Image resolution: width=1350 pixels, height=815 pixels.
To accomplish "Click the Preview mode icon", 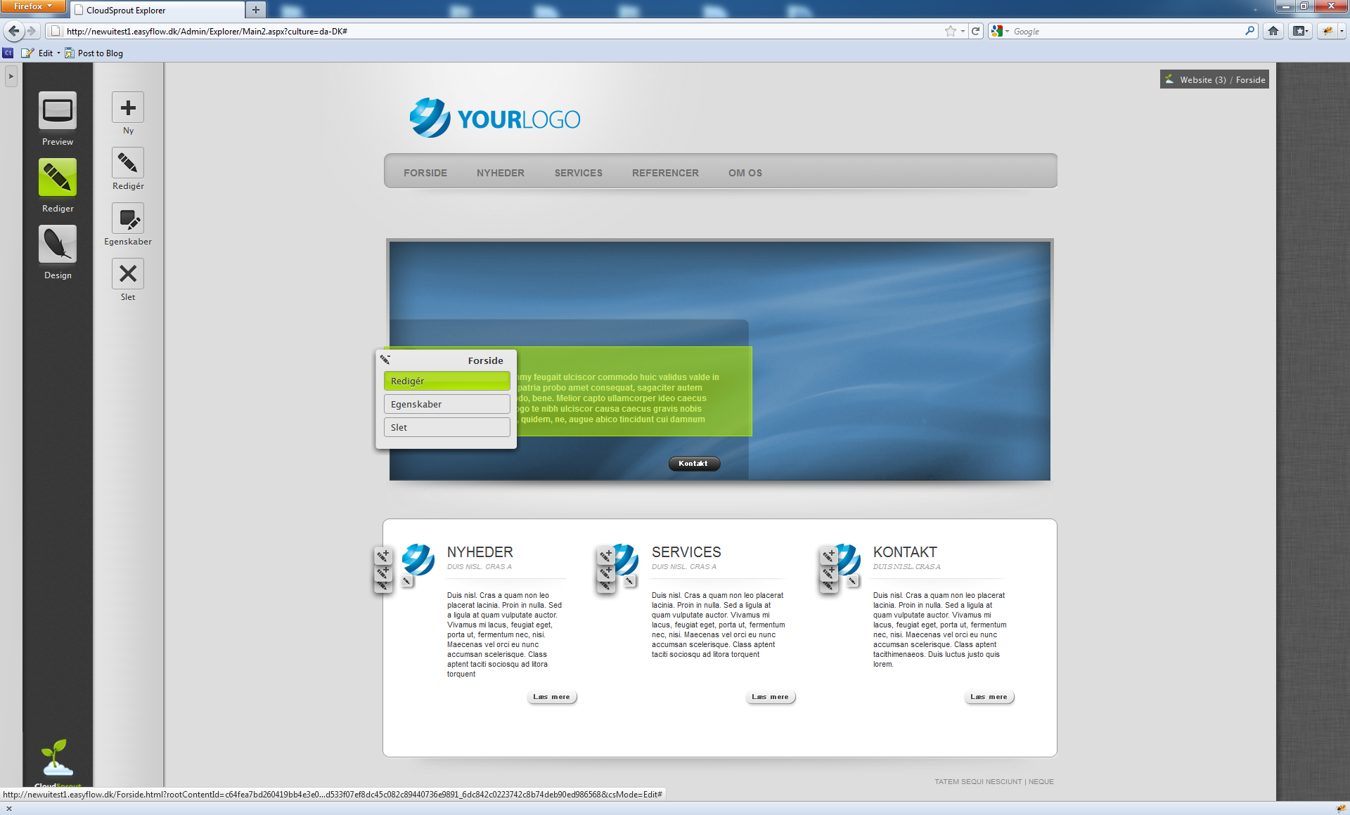I will click(58, 110).
